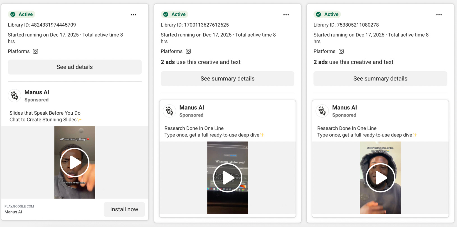Screen dimensions: 457x227
Task: Click Manus AI logo in ad 753805211080278
Action: (x=322, y=111)
